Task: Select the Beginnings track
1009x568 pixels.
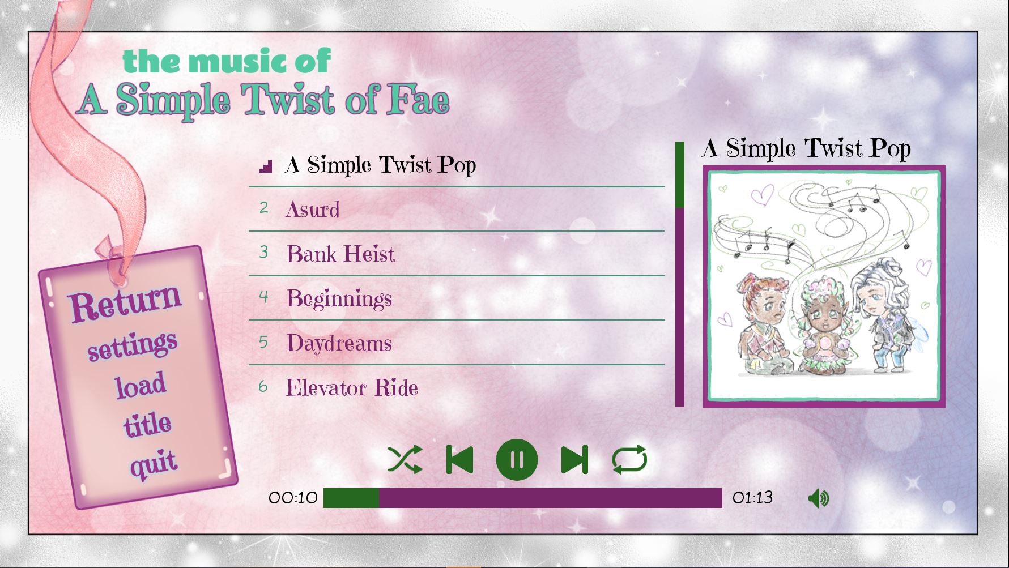Action: (x=456, y=298)
